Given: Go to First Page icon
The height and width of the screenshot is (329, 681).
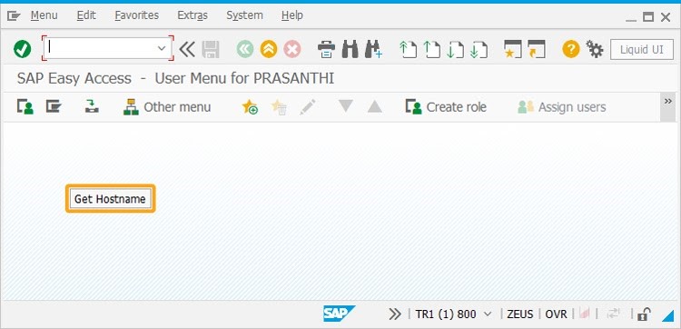Looking at the screenshot, I should click(x=408, y=49).
